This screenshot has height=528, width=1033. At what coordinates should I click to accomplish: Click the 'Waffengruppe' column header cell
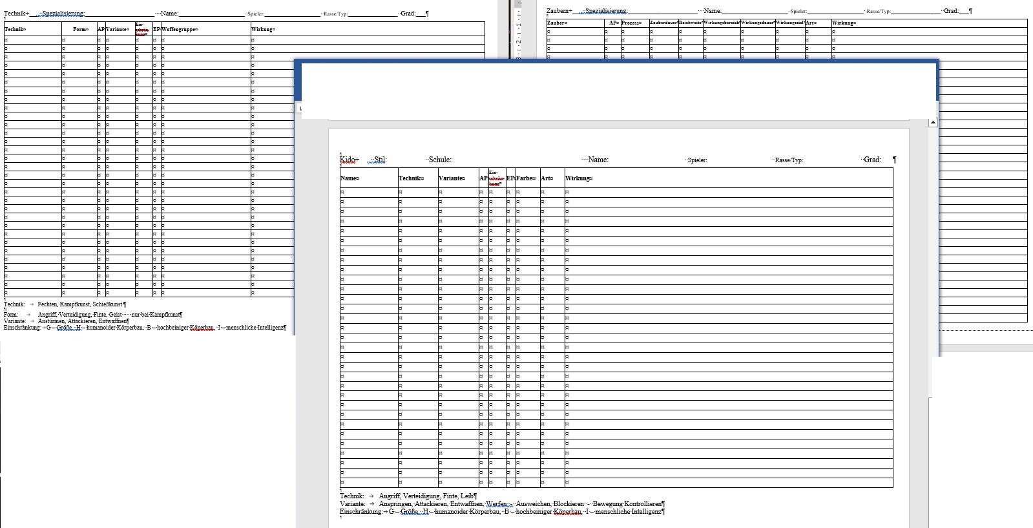[x=179, y=29]
